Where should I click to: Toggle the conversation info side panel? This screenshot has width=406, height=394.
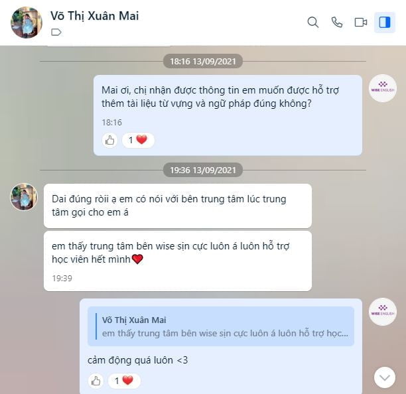(x=385, y=23)
